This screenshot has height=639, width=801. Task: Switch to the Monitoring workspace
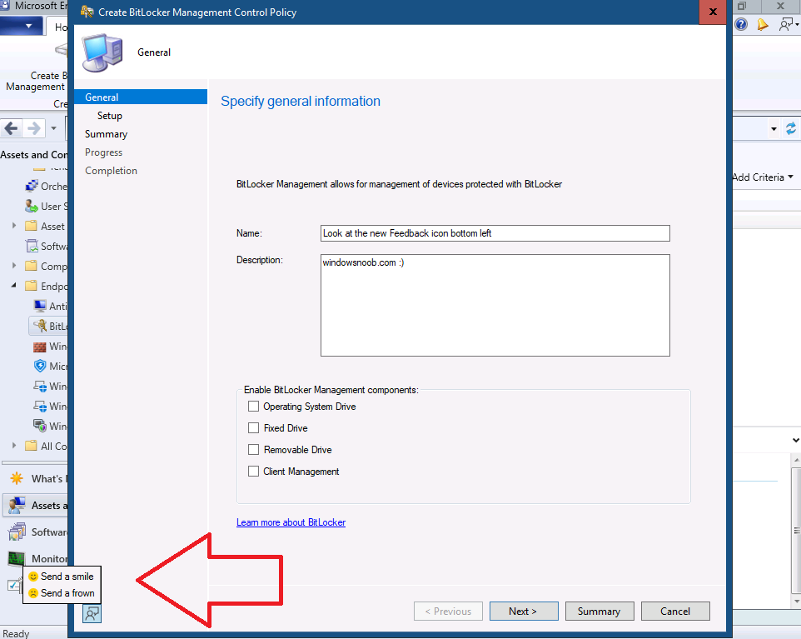pyautogui.click(x=37, y=558)
